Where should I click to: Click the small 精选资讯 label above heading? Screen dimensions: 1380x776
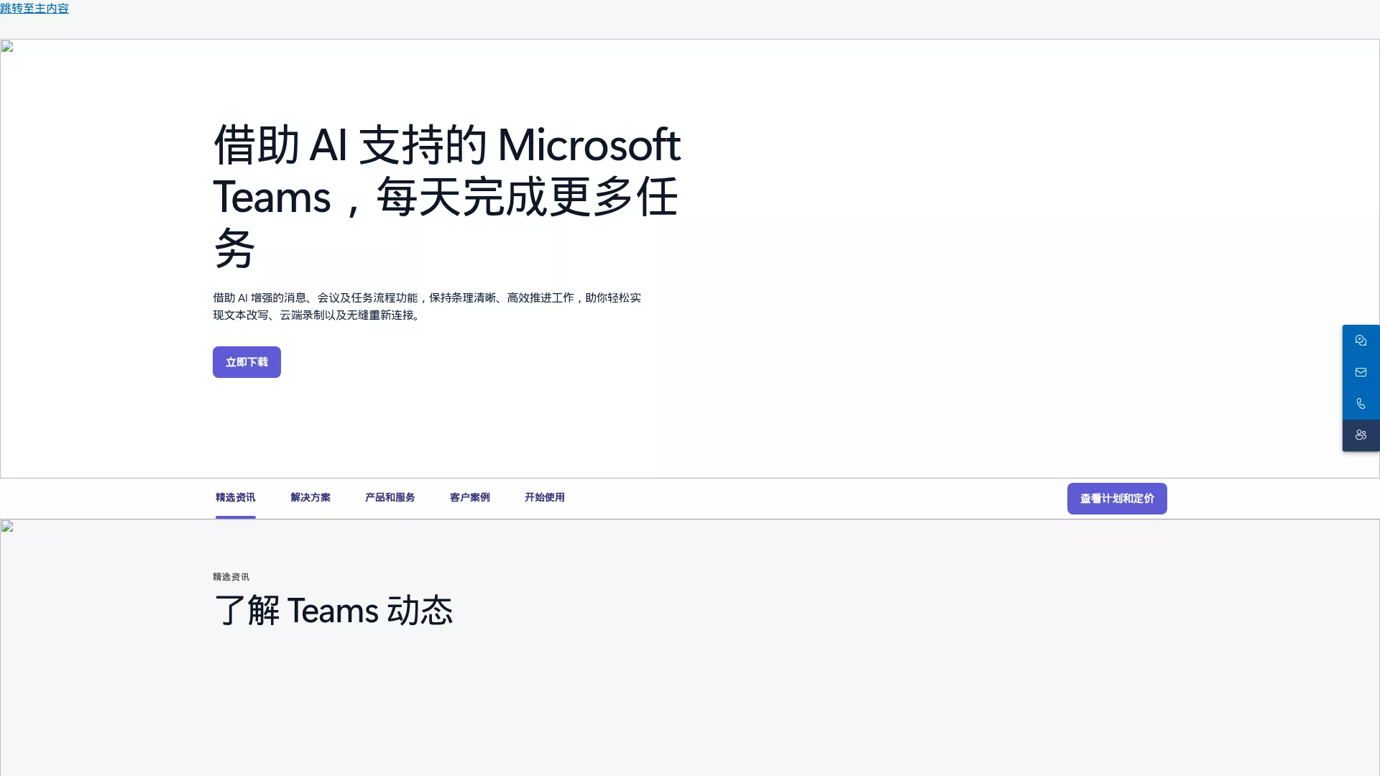[231, 577]
